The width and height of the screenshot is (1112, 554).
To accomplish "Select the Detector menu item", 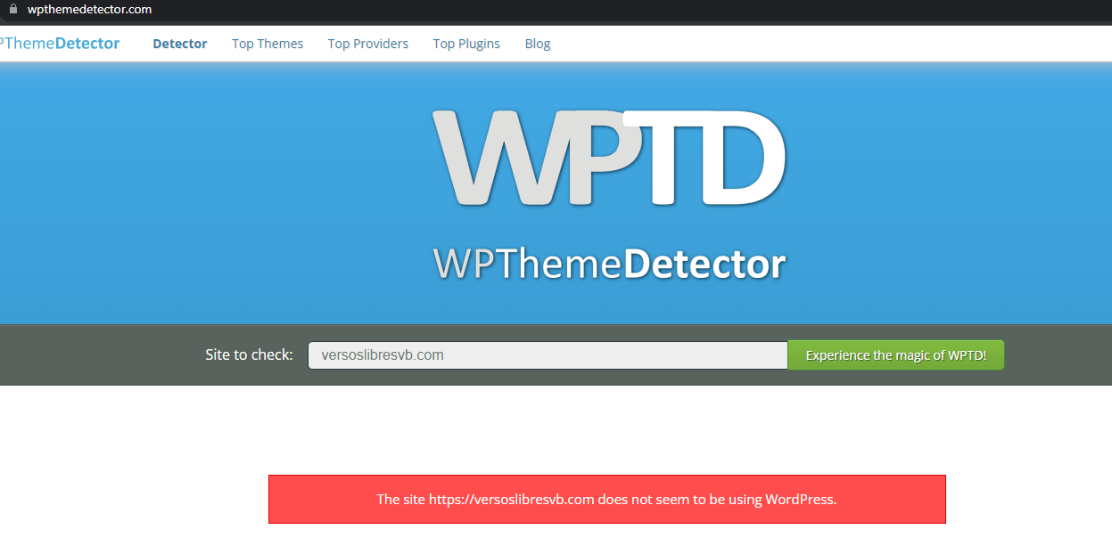I will click(180, 44).
